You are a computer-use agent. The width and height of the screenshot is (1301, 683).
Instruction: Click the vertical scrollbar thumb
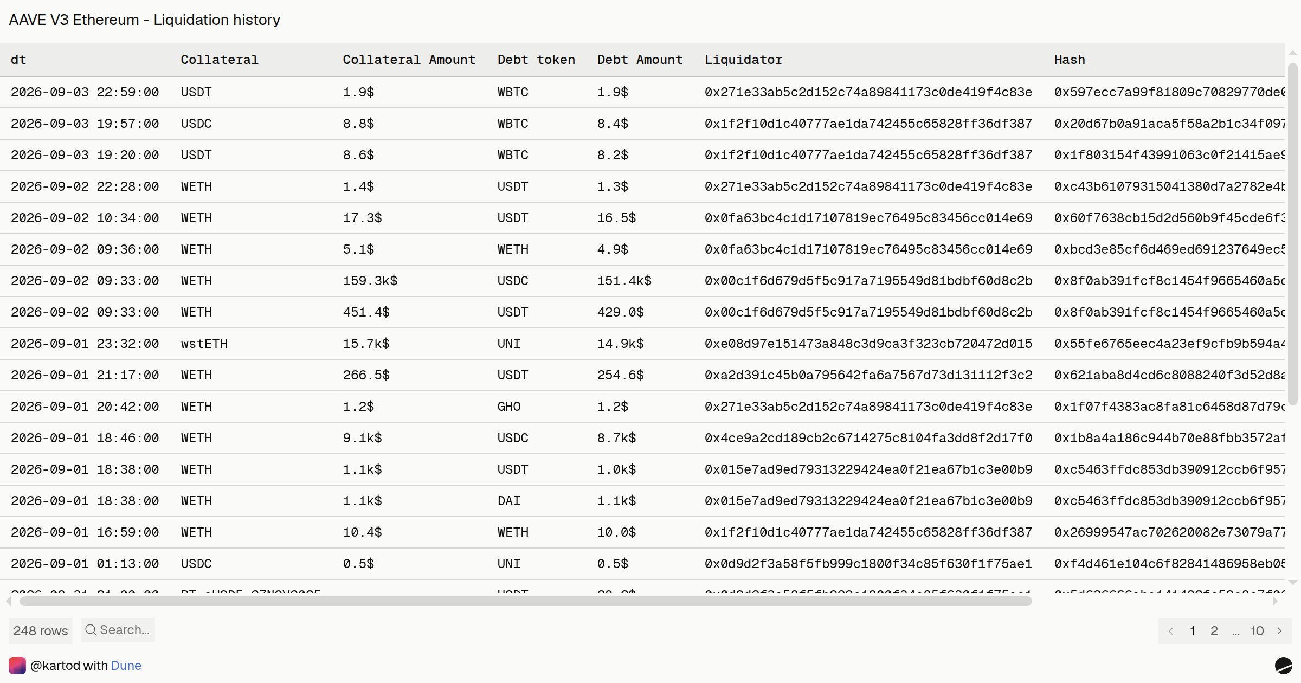click(1293, 234)
